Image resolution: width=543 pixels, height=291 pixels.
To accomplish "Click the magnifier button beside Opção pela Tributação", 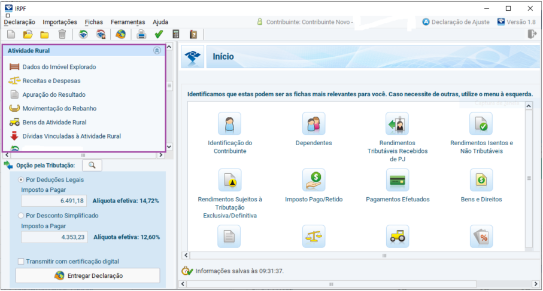I will coord(92,165).
